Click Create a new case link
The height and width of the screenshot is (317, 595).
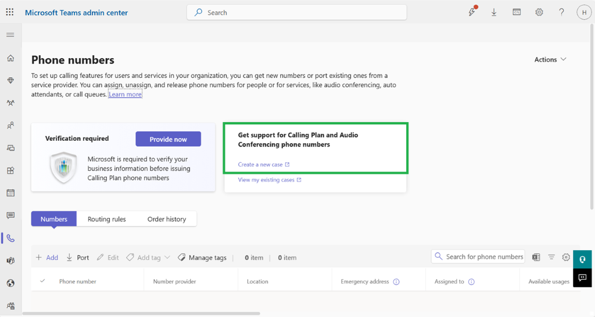coord(264,165)
